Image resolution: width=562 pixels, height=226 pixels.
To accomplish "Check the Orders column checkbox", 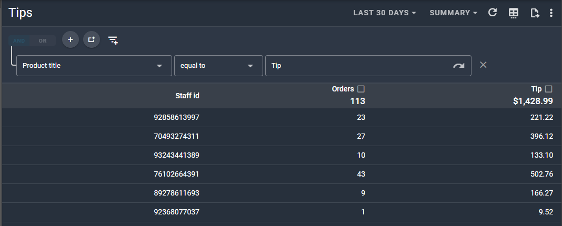I will tap(361, 89).
